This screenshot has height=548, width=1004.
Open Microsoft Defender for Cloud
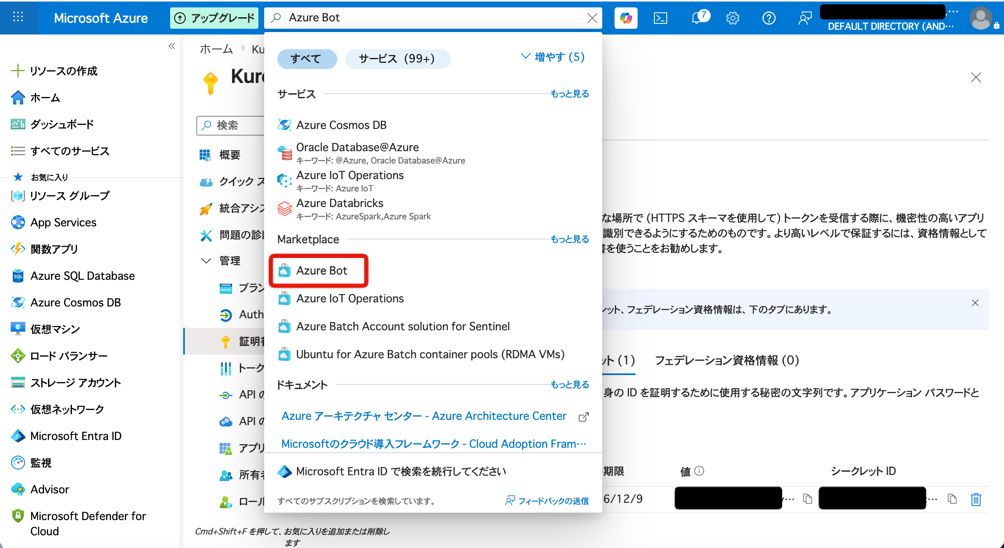tap(79, 523)
